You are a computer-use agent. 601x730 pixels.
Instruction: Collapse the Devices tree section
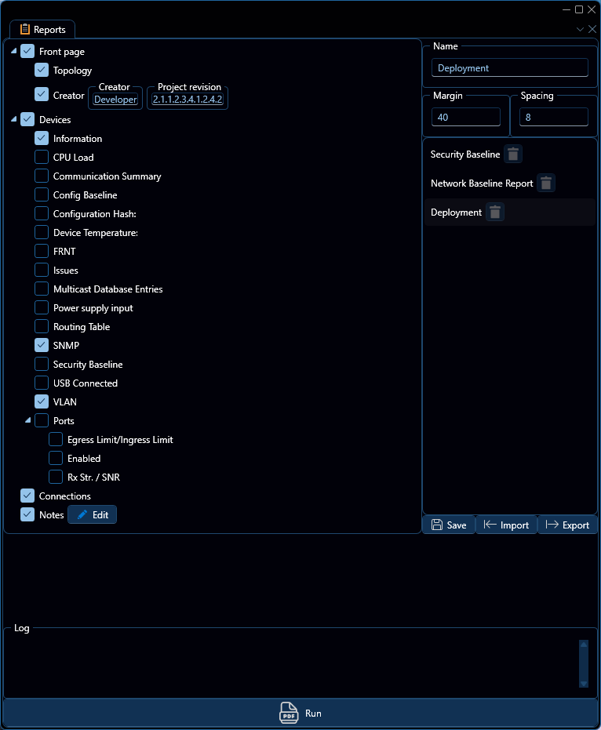14,120
